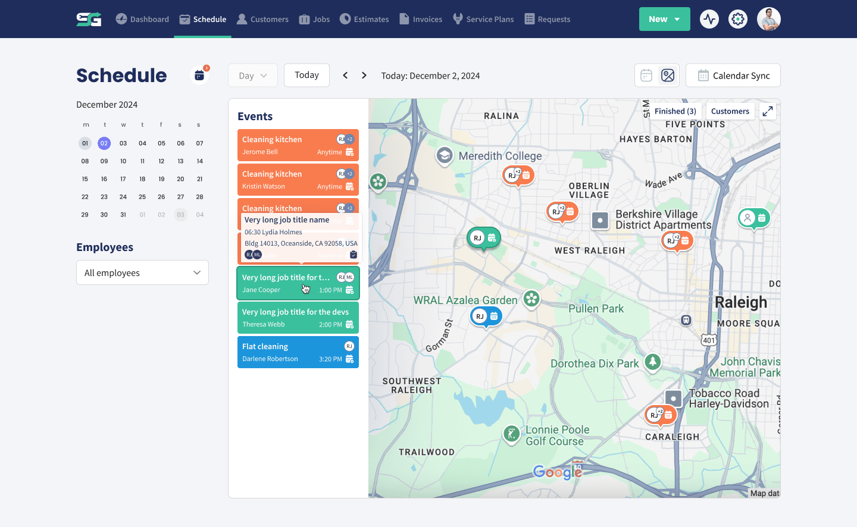Open the settings gear icon
Screen dimensions: 857x527
point(738,19)
